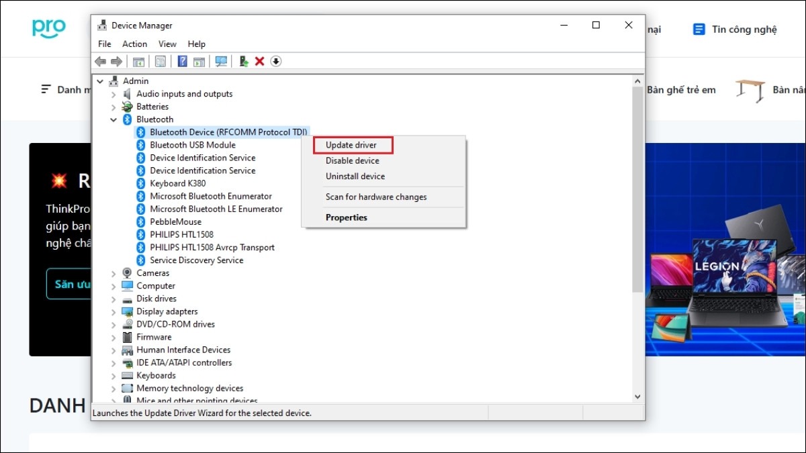Collapse the Admin root node
This screenshot has height=453, width=806.
tap(101, 81)
